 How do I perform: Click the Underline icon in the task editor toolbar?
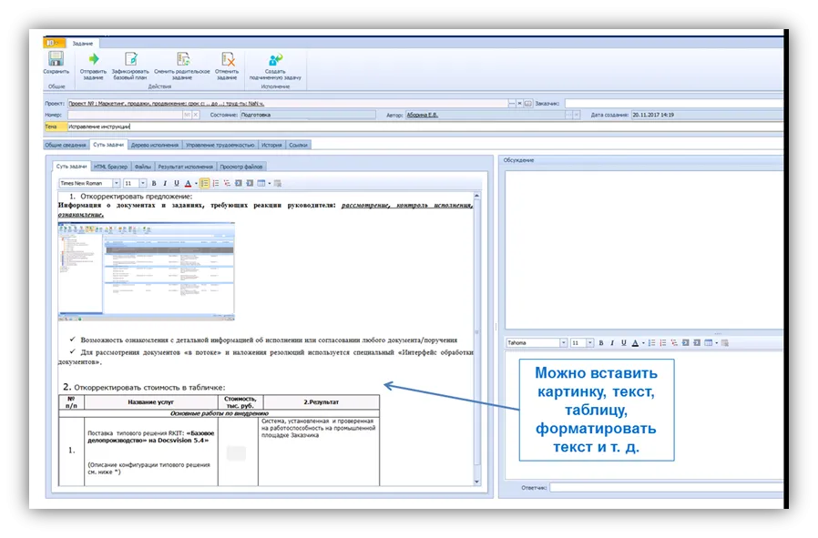176,183
